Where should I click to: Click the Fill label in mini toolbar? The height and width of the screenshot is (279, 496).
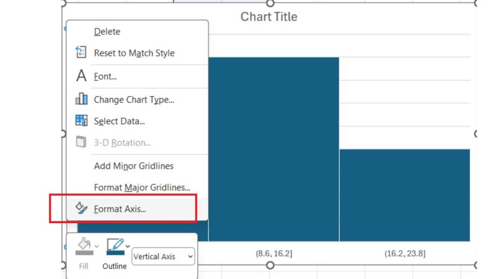84,266
